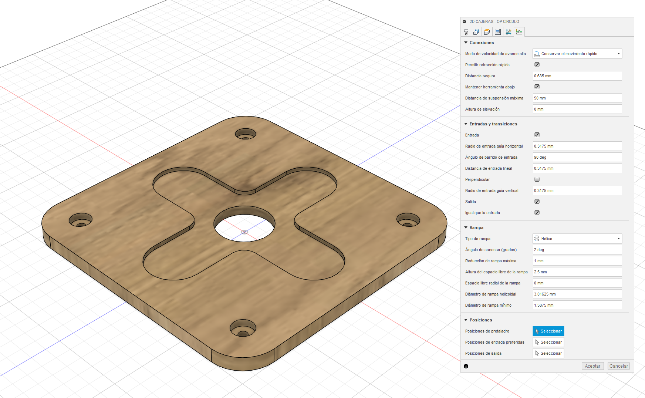Open the Tool (Herramienta) tab icon
This screenshot has height=398, width=645.
[466, 32]
